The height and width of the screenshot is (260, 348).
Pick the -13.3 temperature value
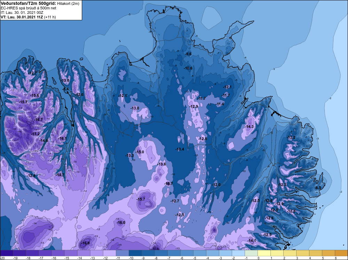(130, 155)
